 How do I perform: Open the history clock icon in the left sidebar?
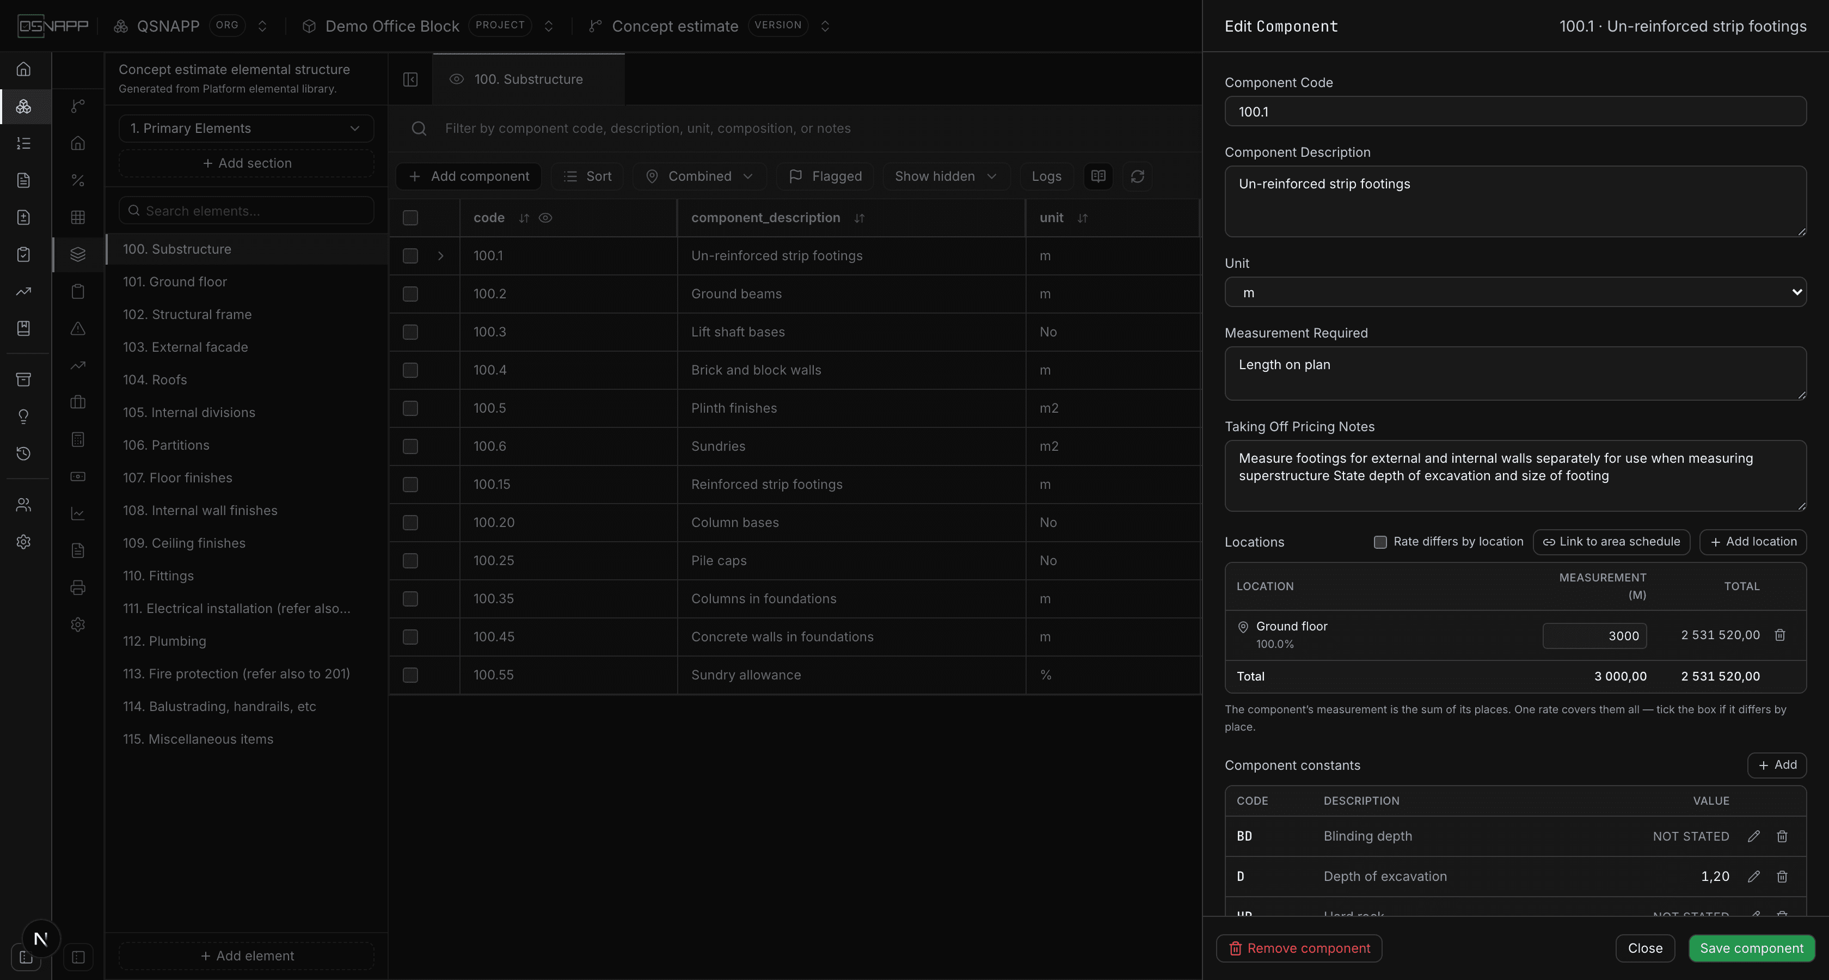[23, 453]
